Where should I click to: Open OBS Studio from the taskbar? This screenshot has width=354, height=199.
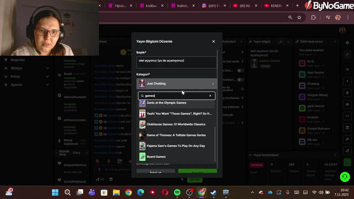[189, 192]
